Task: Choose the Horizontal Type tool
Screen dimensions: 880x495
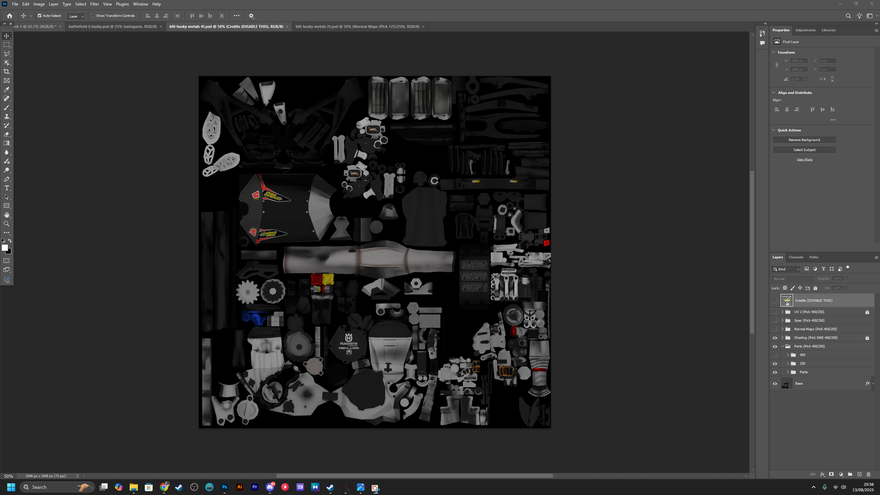Action: coord(7,188)
